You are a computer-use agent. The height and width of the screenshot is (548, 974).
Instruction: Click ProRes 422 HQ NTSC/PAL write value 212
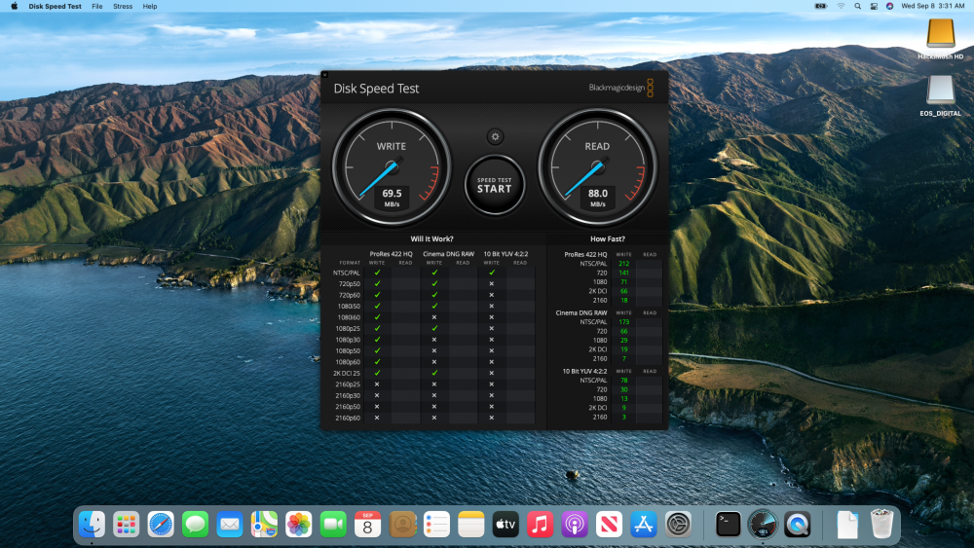[623, 264]
